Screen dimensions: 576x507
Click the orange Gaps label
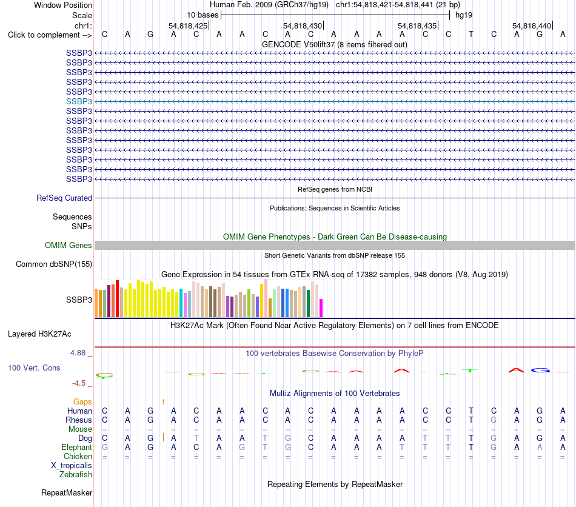coord(82,402)
